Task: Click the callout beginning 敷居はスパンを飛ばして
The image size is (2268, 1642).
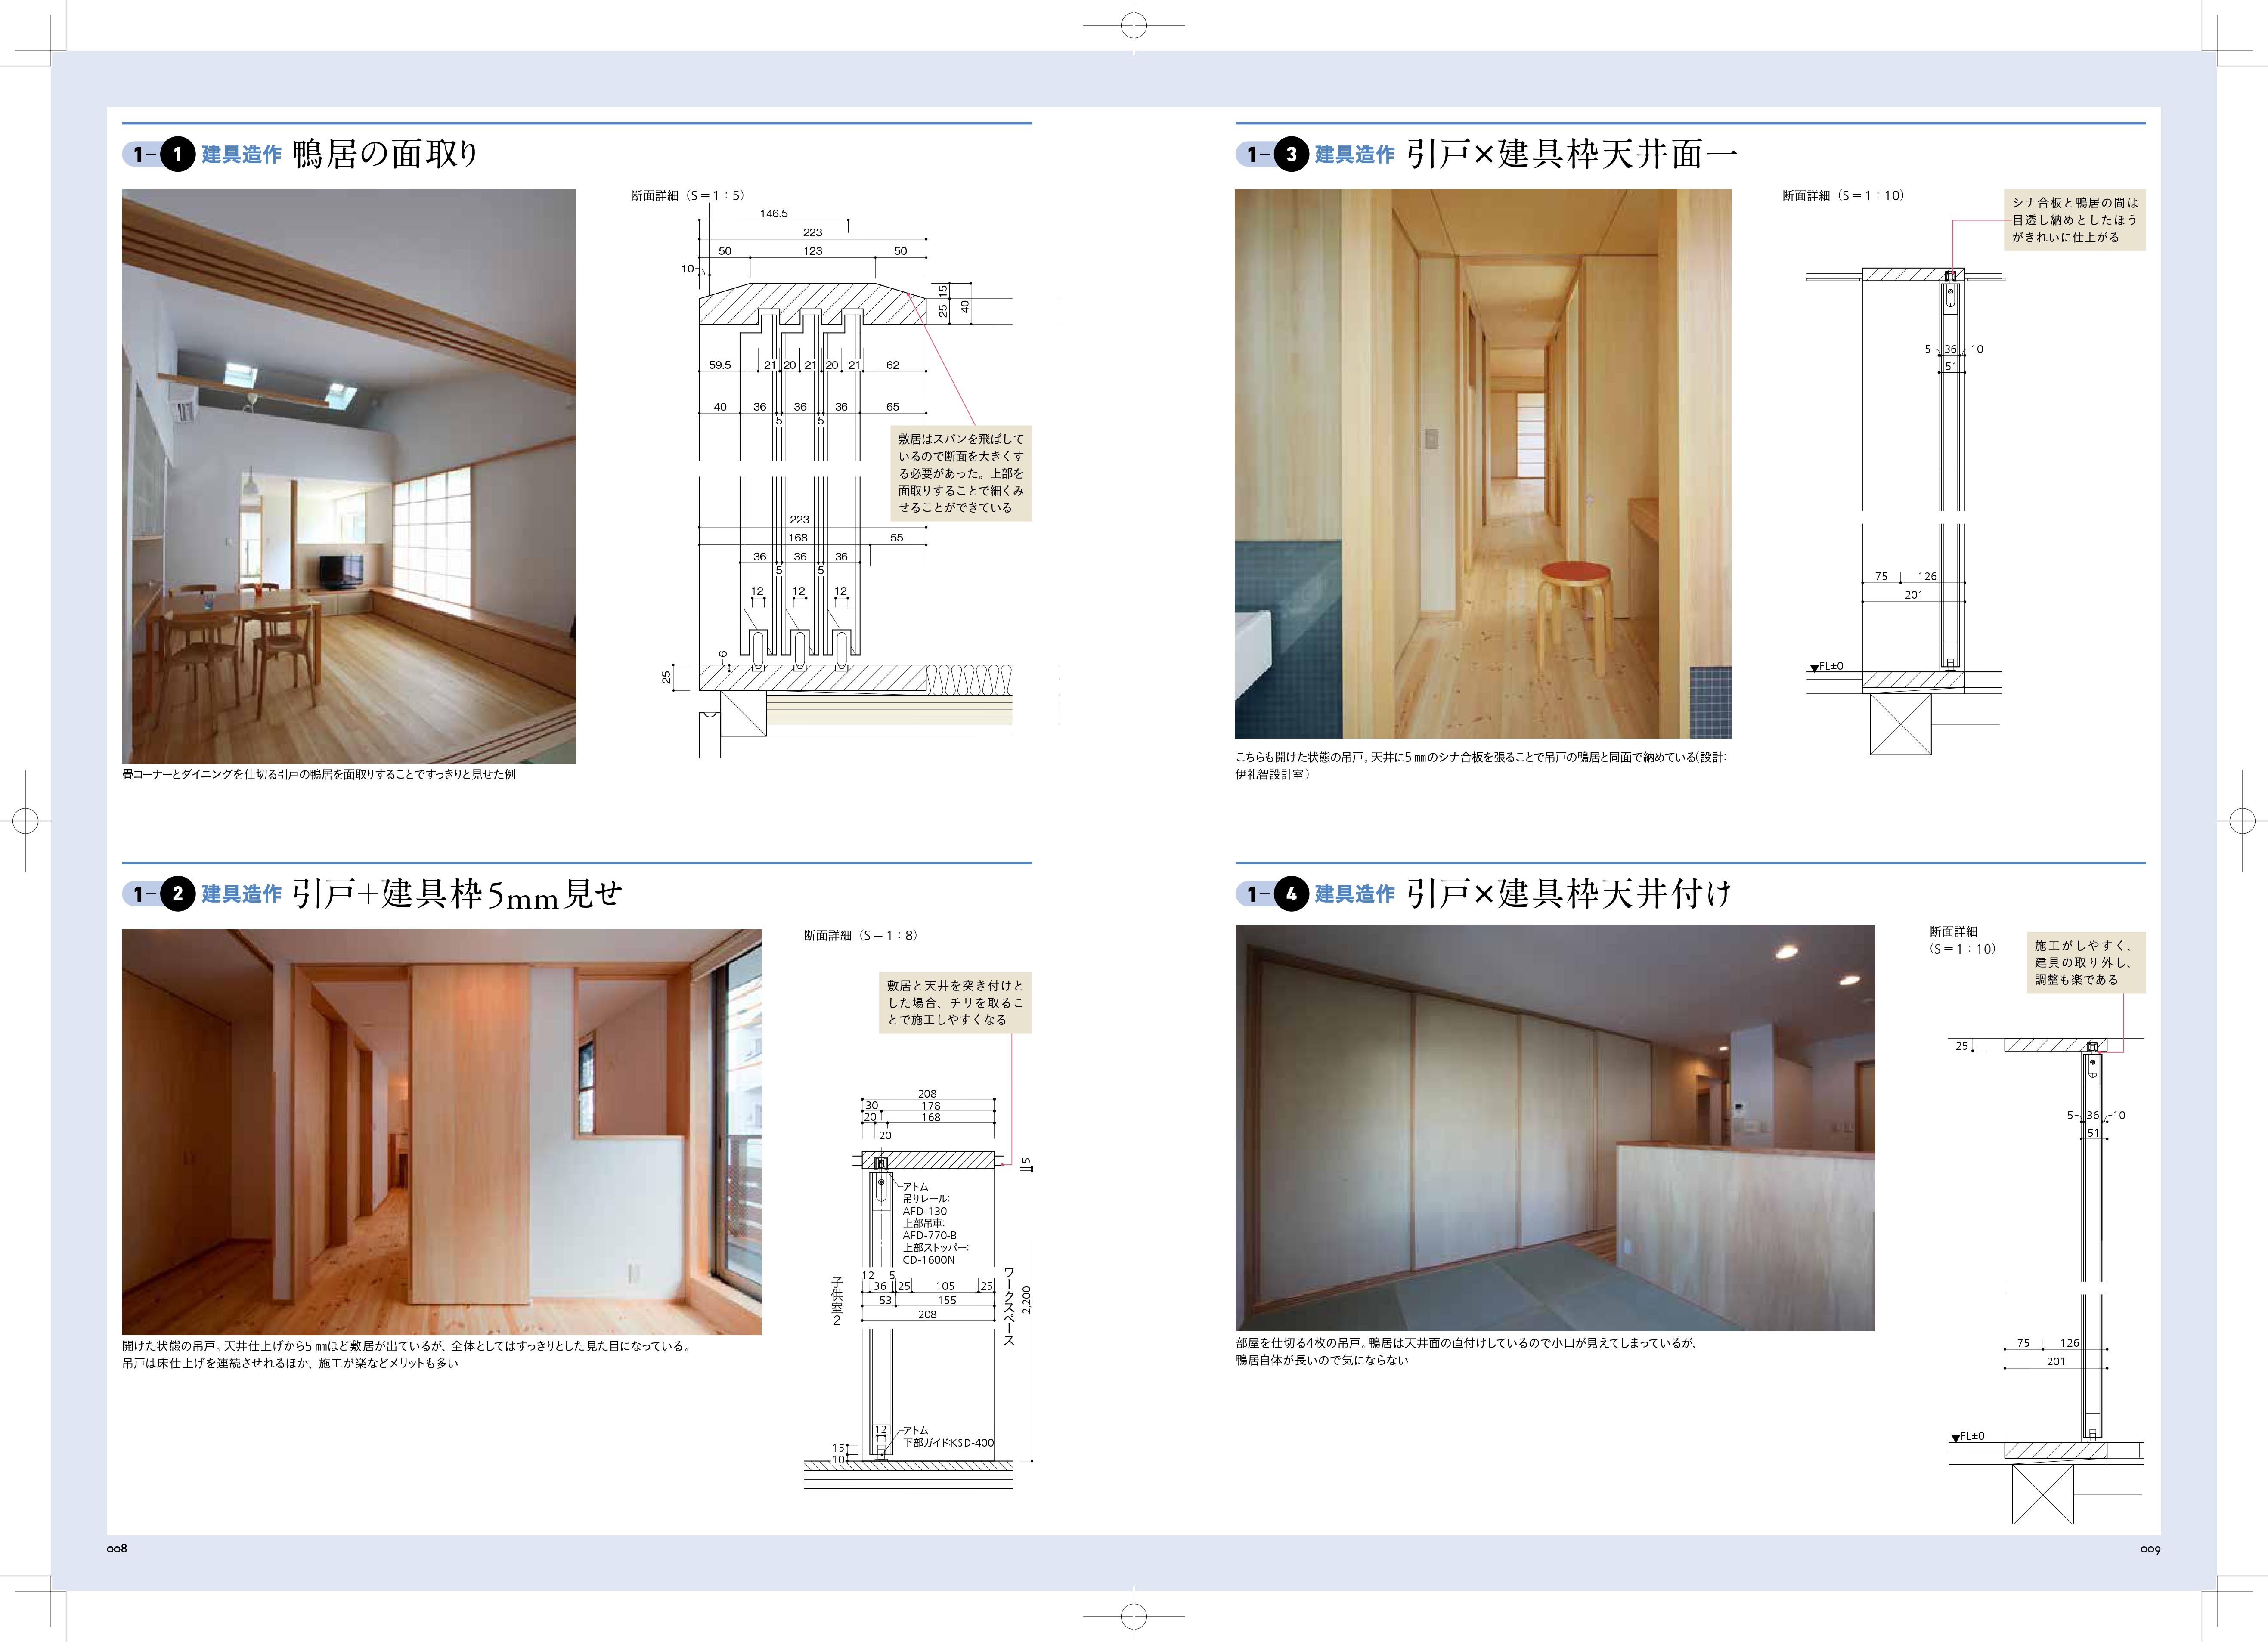Action: click(x=961, y=473)
